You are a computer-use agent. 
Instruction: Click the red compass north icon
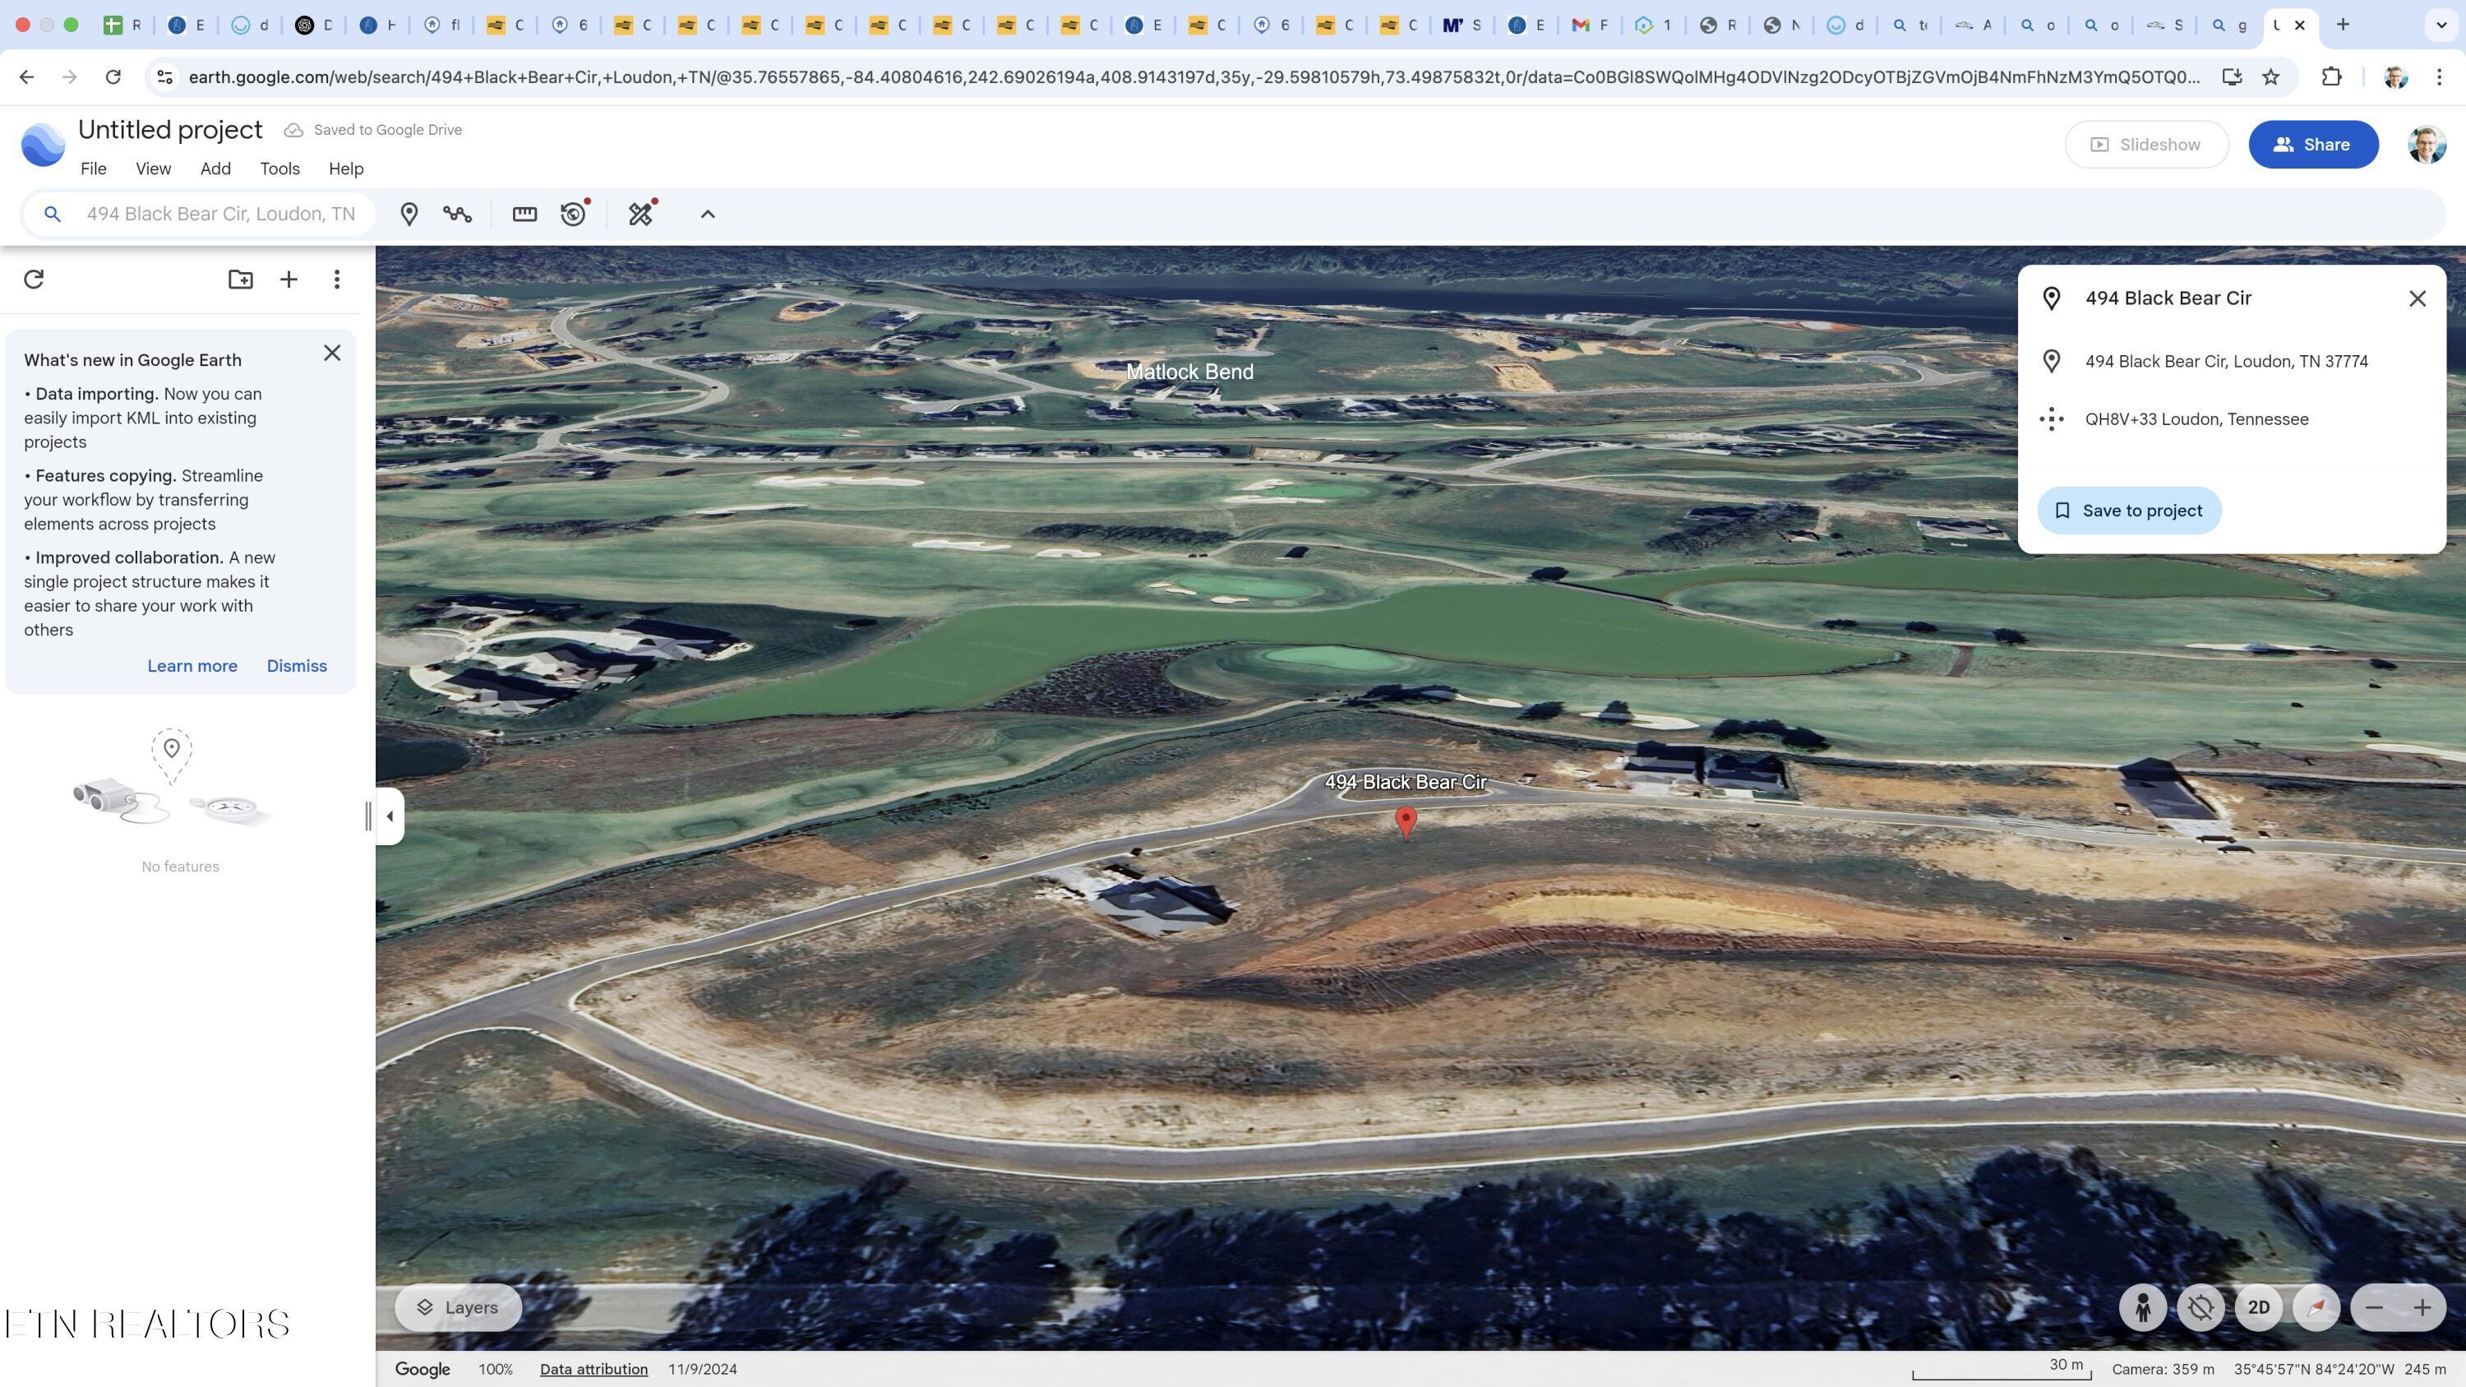coord(2316,1307)
